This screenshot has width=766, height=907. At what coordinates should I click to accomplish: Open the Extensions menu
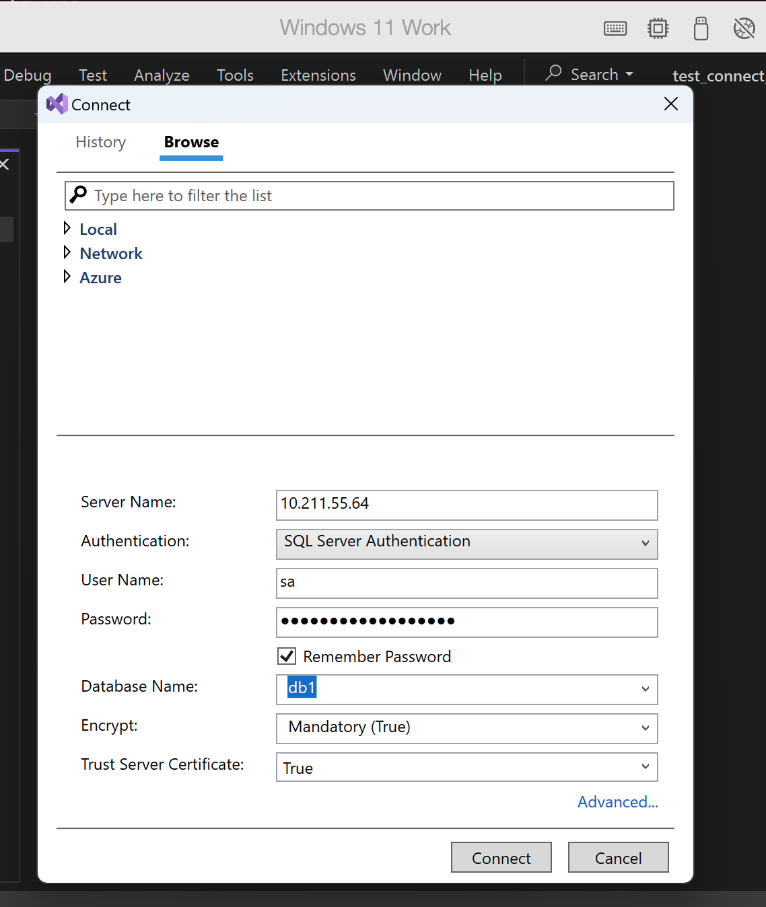coord(318,75)
